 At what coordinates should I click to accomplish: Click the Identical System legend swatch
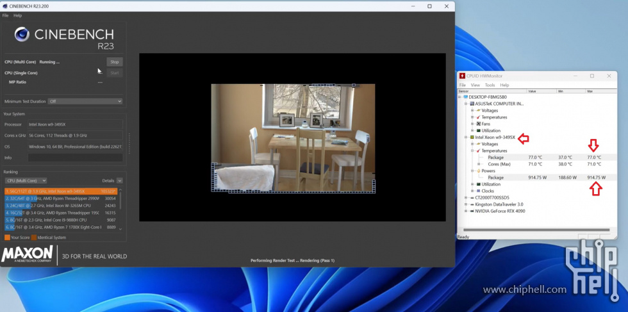[34, 238]
